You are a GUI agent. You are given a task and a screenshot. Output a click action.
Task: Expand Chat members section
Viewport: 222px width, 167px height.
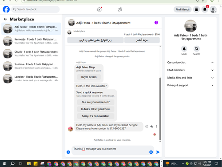[x=190, y=70]
